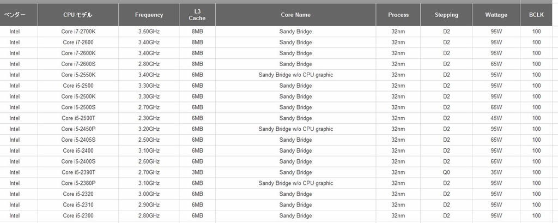Click the 45W wattage cell
This screenshot has height=223, width=558.
tap(496, 118)
